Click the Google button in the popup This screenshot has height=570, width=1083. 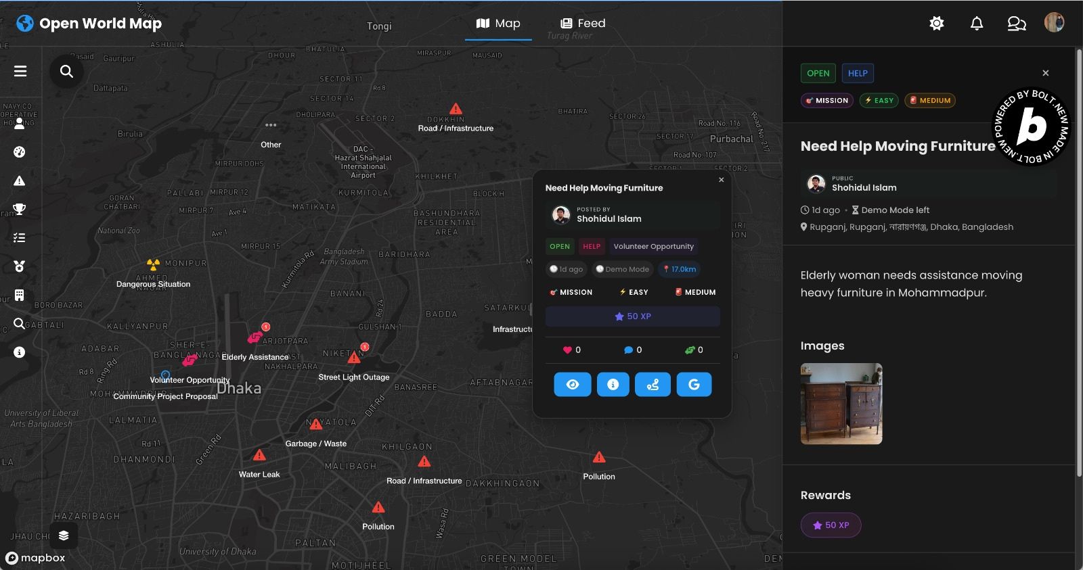(694, 385)
